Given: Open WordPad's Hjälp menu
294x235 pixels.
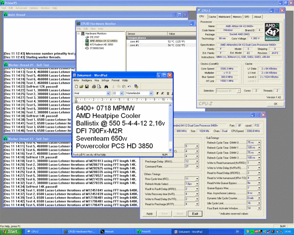Looking at the screenshot, I should [125, 80].
